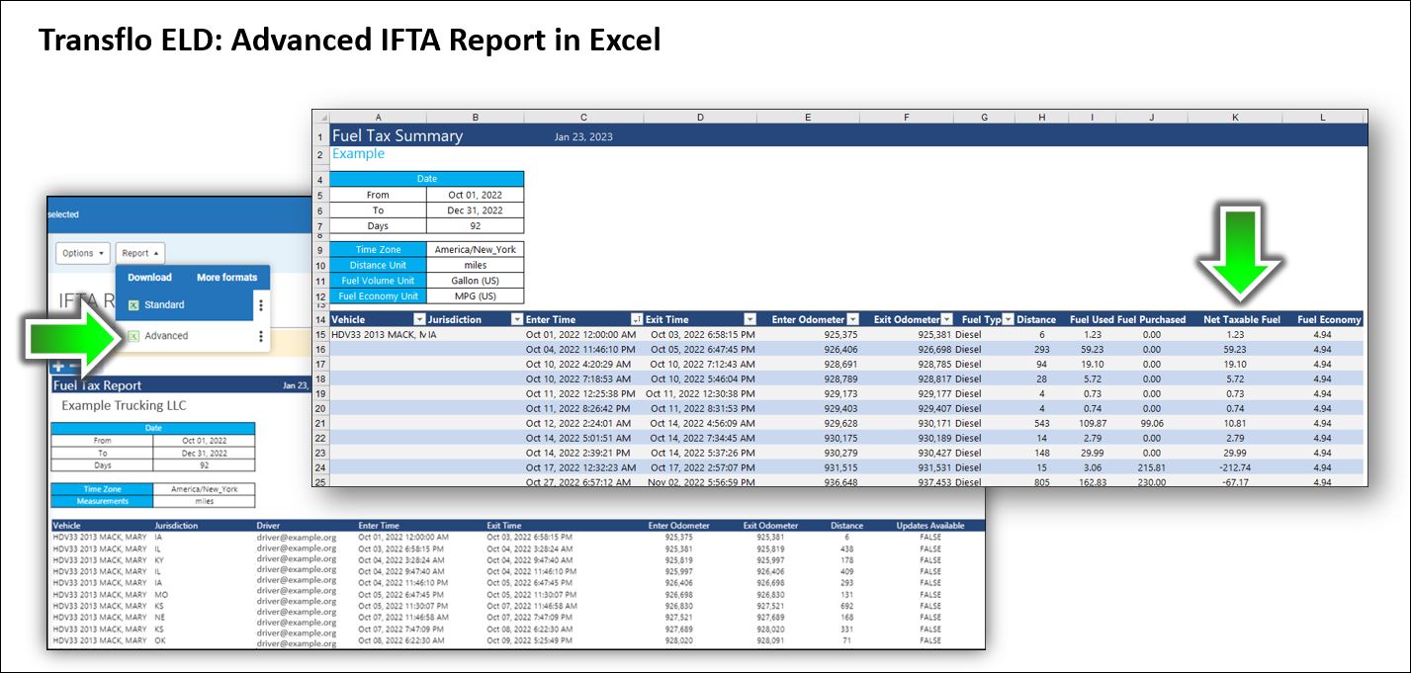Open three-dot menu next to Advanced
Image resolution: width=1411 pixels, height=673 pixels.
click(x=261, y=336)
